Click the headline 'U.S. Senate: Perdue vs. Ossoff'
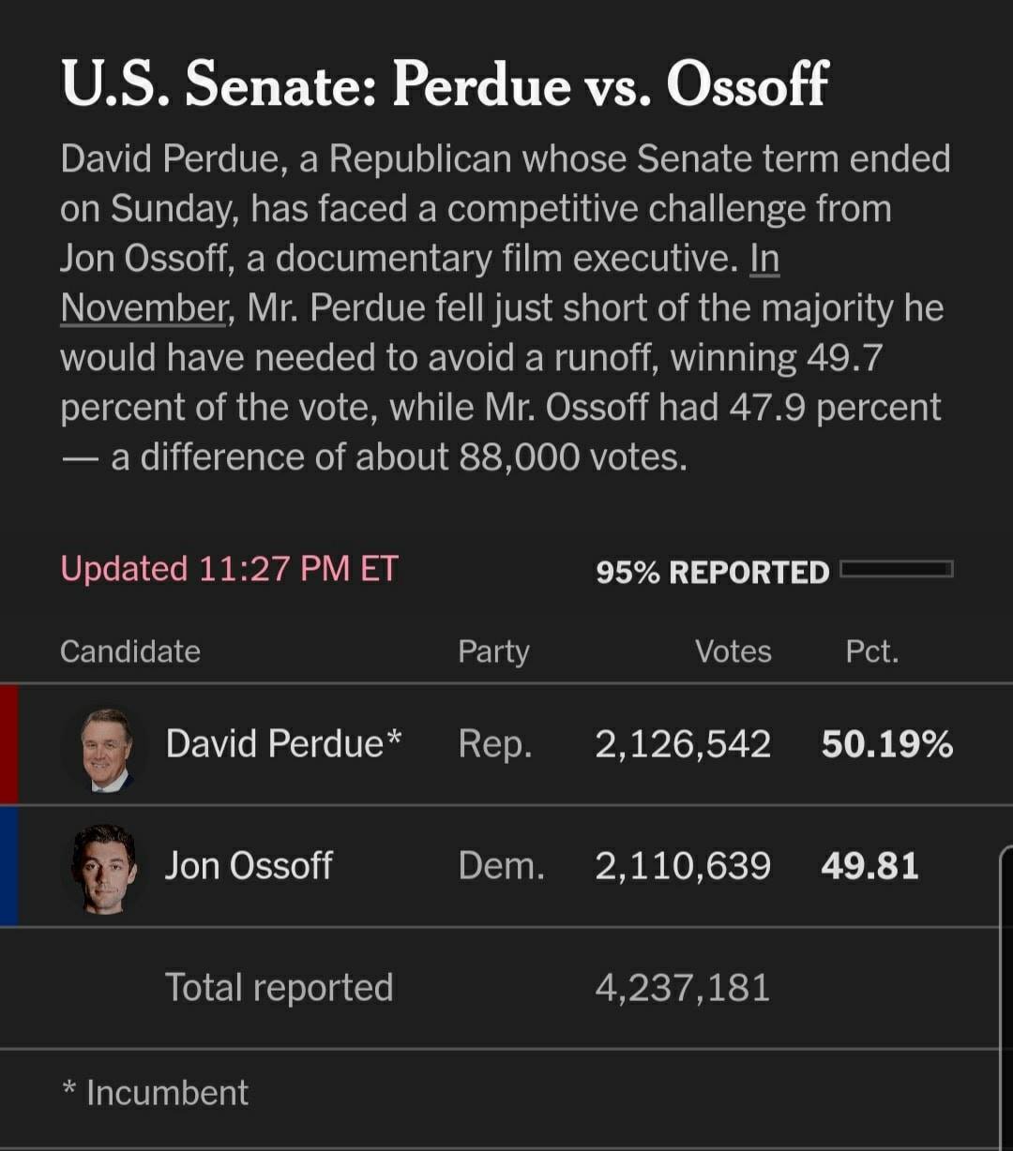The width and height of the screenshot is (1013, 1151). tap(445, 85)
